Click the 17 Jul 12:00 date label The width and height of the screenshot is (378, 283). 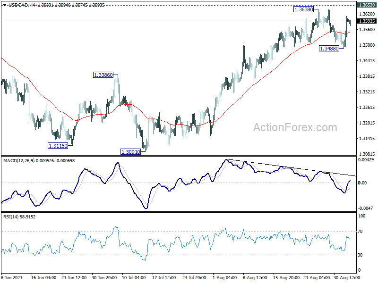164,278
